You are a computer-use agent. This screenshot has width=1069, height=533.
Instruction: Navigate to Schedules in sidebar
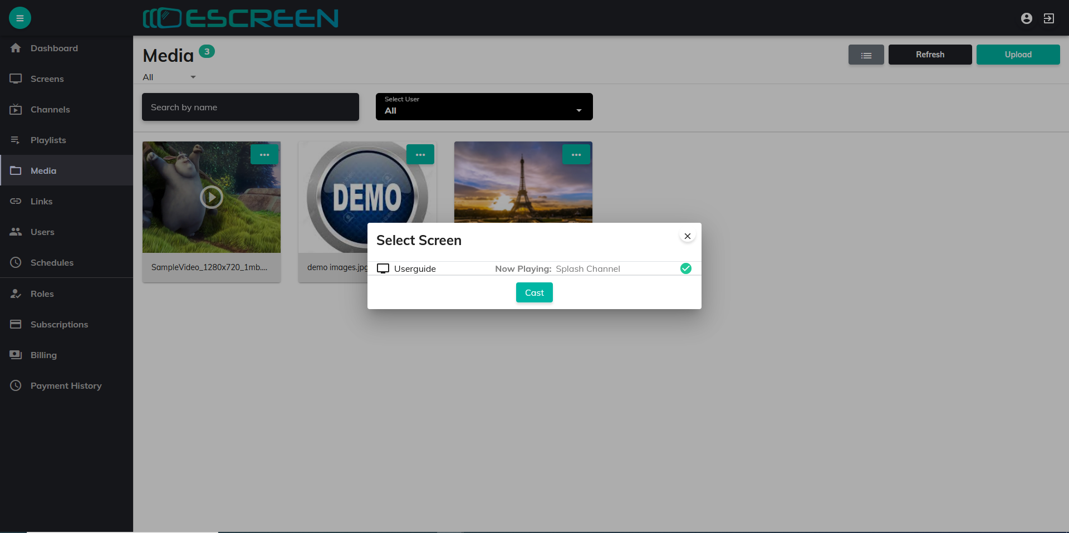(x=52, y=263)
